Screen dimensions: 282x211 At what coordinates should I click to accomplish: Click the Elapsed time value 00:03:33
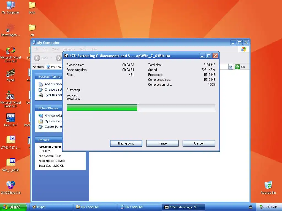click(128, 65)
